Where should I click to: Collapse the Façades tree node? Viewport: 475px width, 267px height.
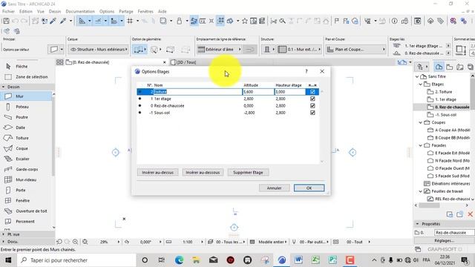tap(421, 145)
